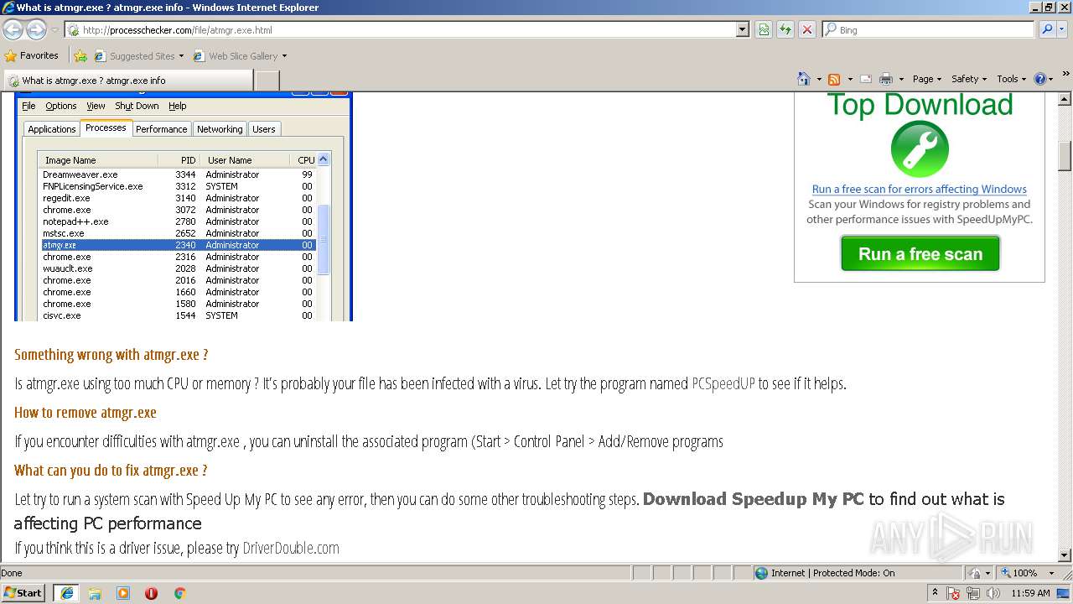The height and width of the screenshot is (604, 1073).
Task: Open Opera from the taskbar
Action: pyautogui.click(x=151, y=593)
